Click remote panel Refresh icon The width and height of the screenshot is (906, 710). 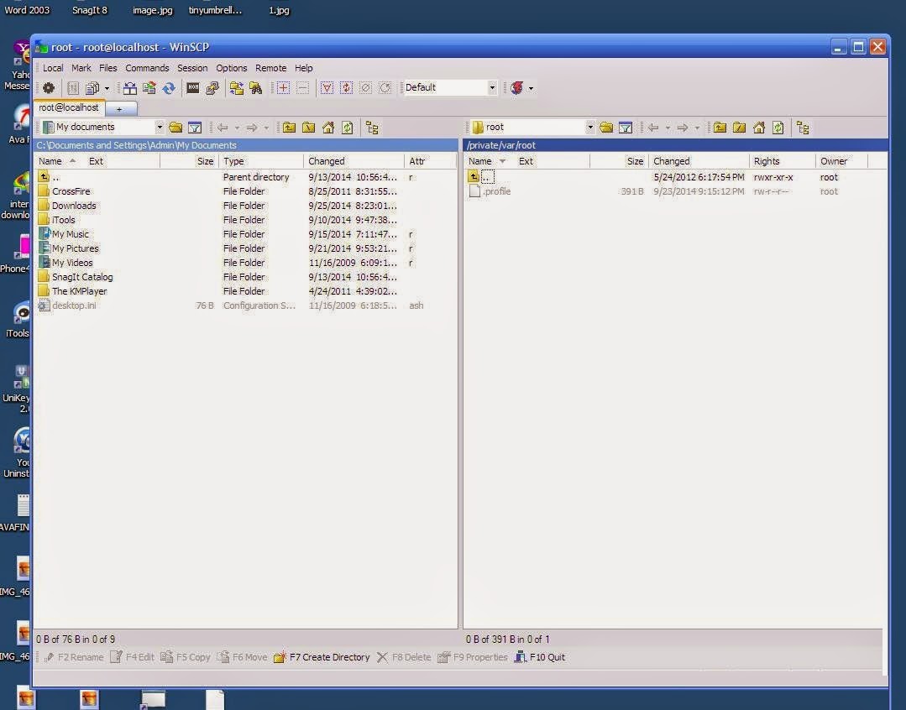[778, 128]
